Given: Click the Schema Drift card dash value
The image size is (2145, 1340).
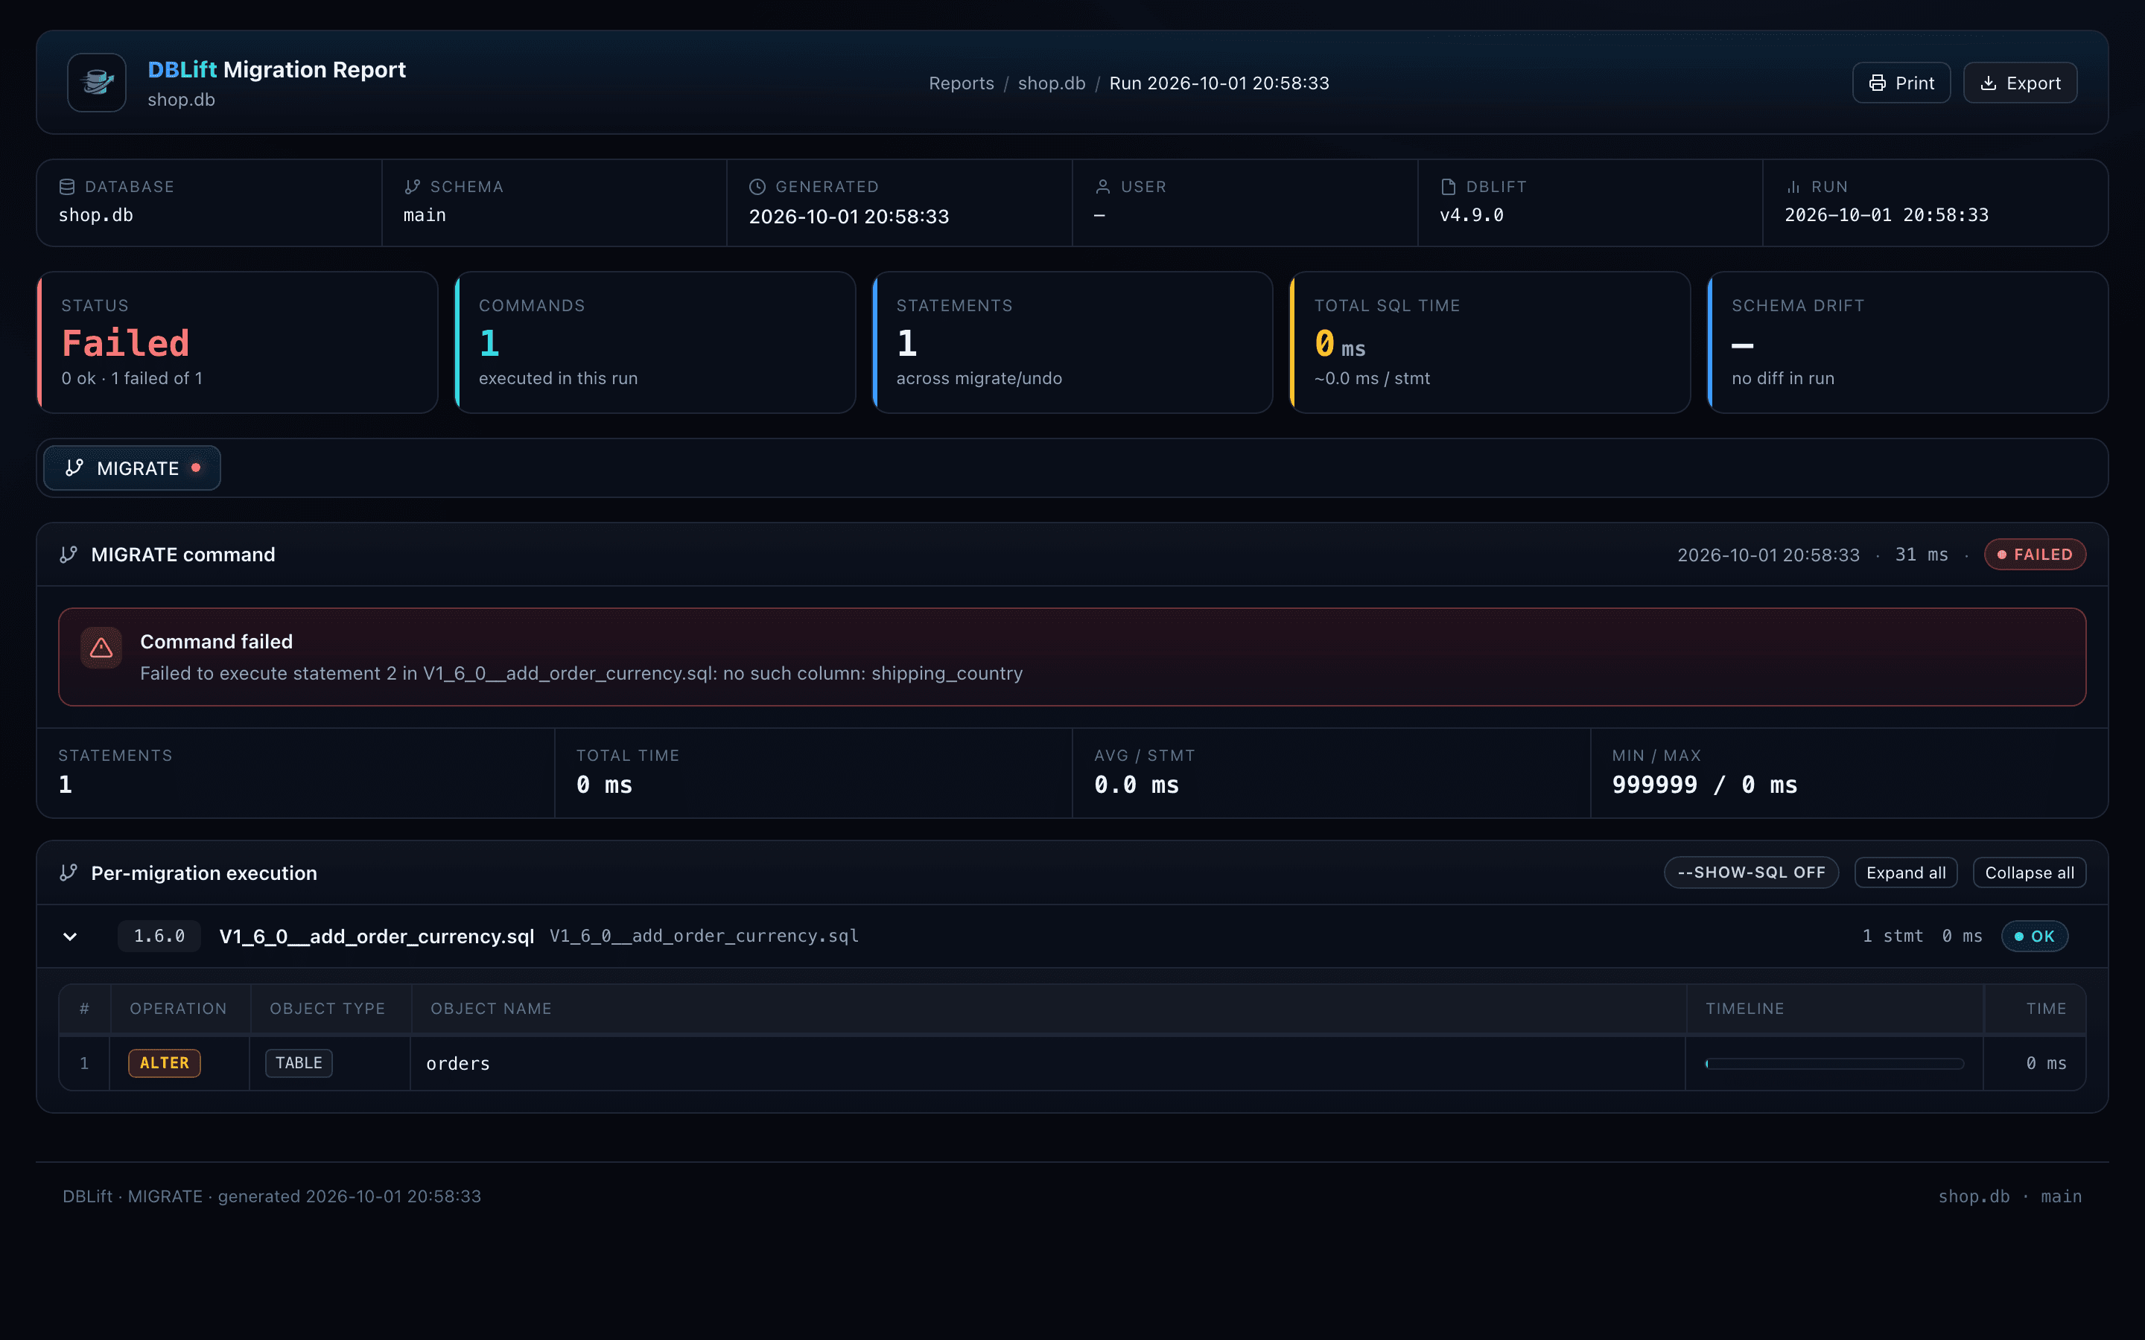Looking at the screenshot, I should point(1743,345).
